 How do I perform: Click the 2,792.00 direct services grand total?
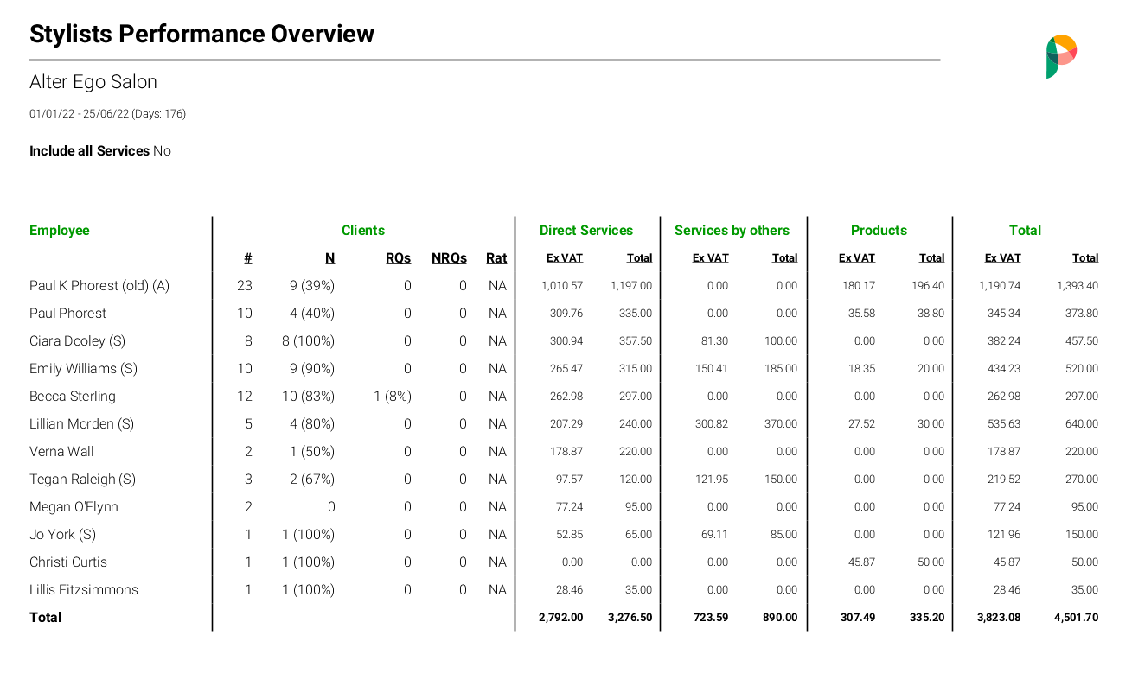(561, 618)
